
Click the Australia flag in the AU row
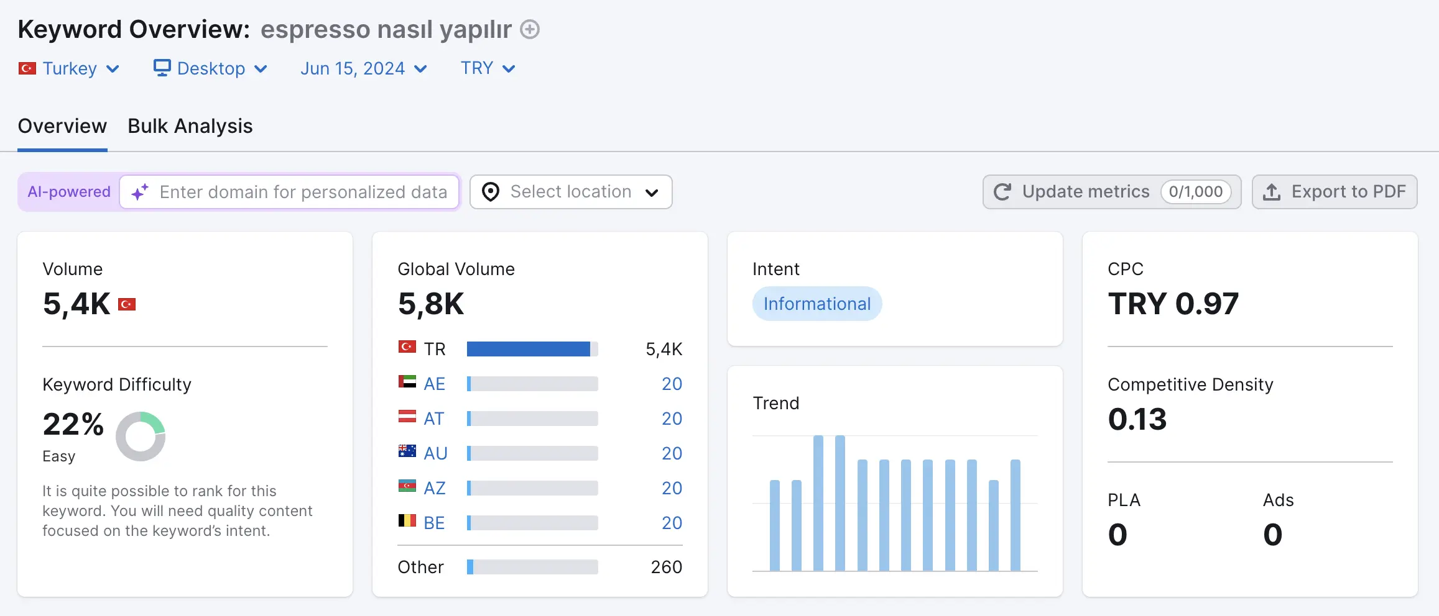(x=407, y=451)
